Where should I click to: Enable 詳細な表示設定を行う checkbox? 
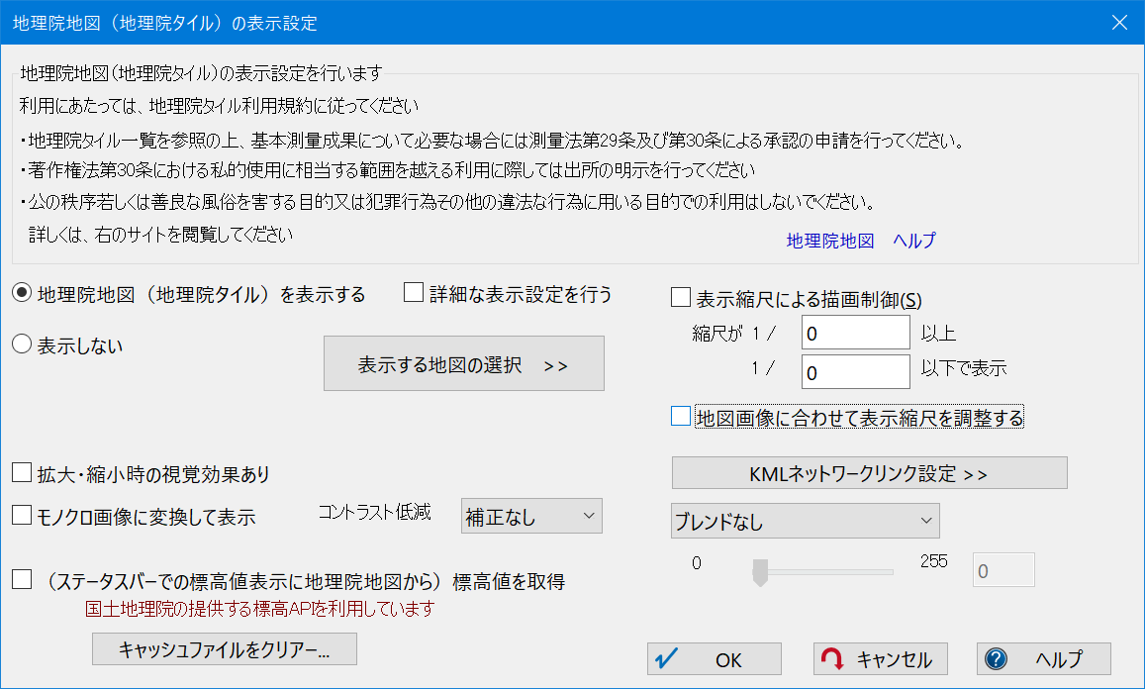tap(415, 293)
